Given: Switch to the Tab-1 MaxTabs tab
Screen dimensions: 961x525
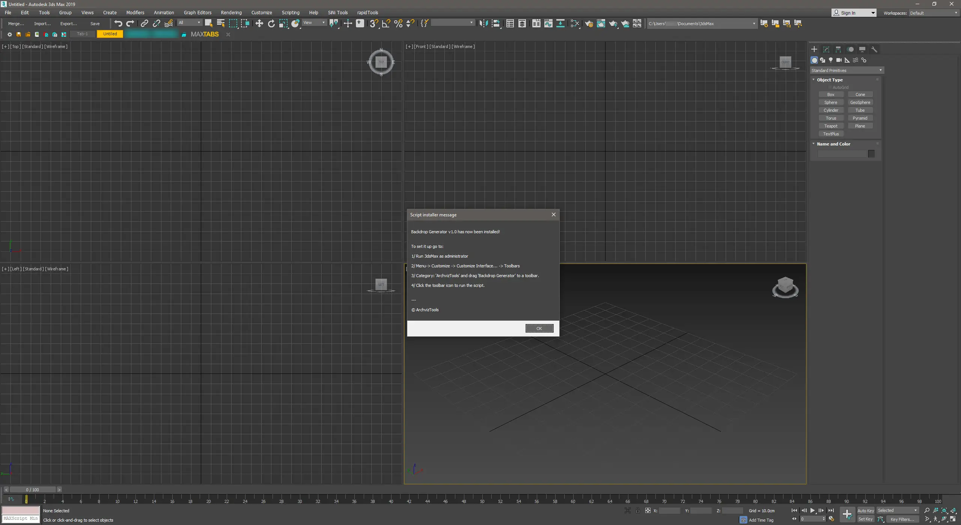Looking at the screenshot, I should (x=82, y=34).
